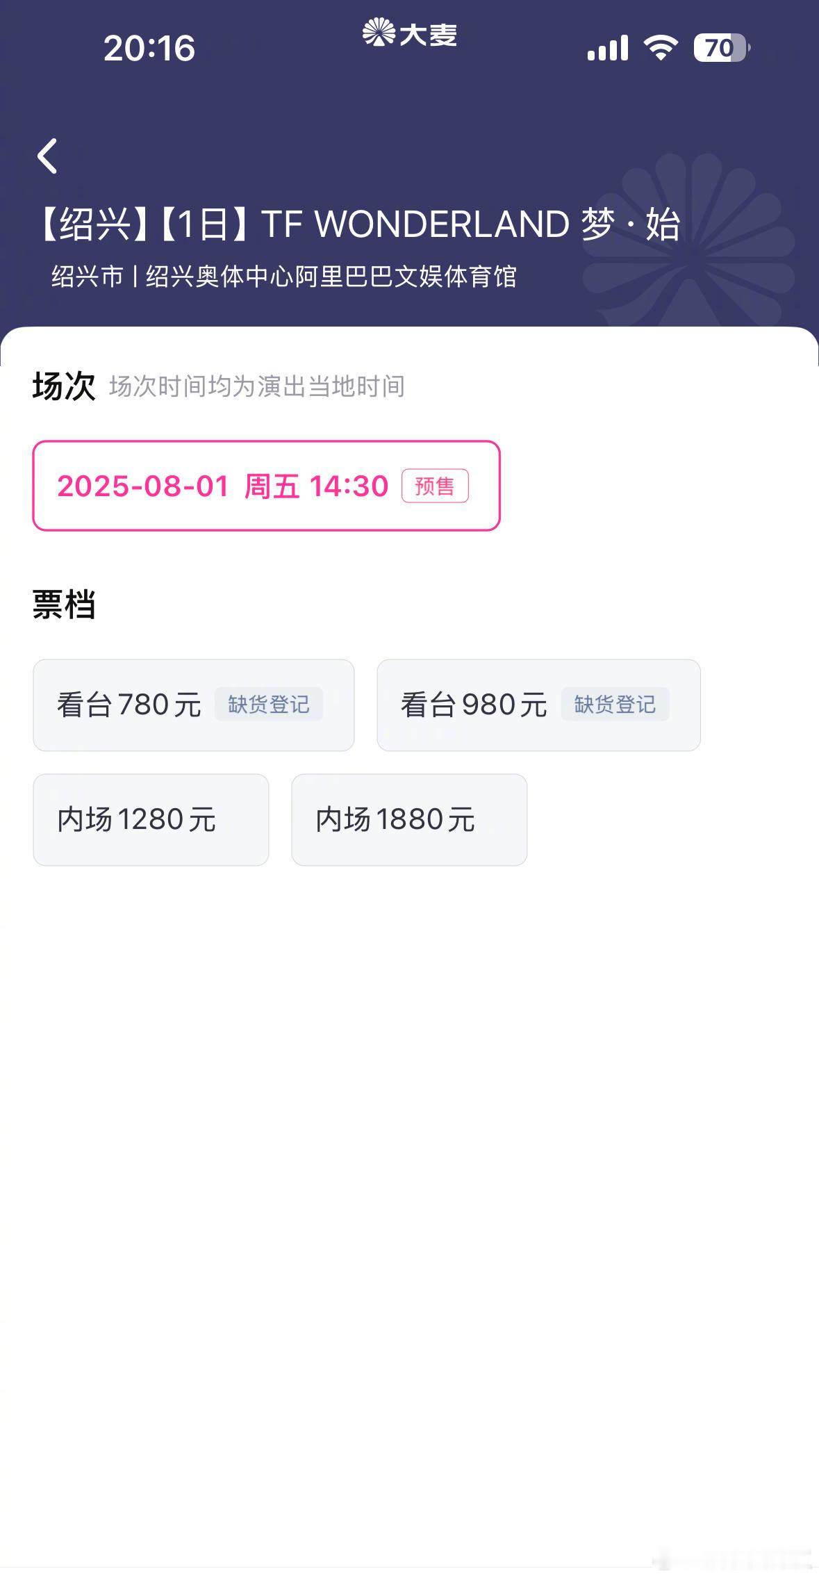Choose the 内场1280元 ticket tier

151,820
